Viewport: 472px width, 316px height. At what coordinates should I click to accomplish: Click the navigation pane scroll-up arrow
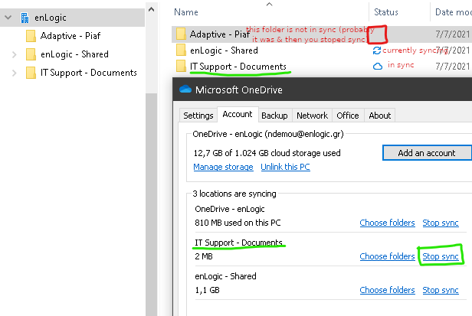[152, 9]
